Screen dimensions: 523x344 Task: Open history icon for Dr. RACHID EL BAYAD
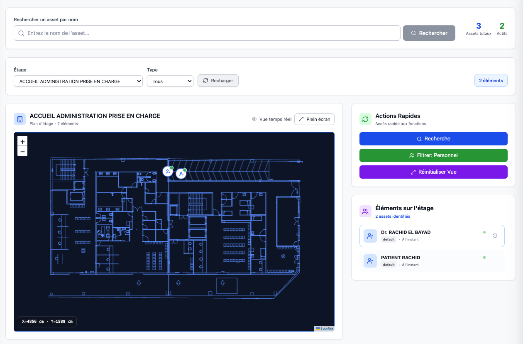point(495,236)
